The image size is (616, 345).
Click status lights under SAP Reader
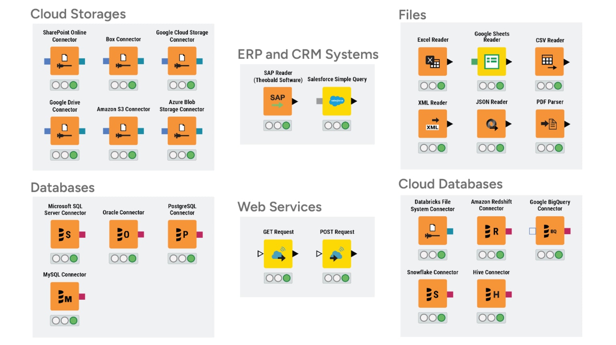pos(278,126)
